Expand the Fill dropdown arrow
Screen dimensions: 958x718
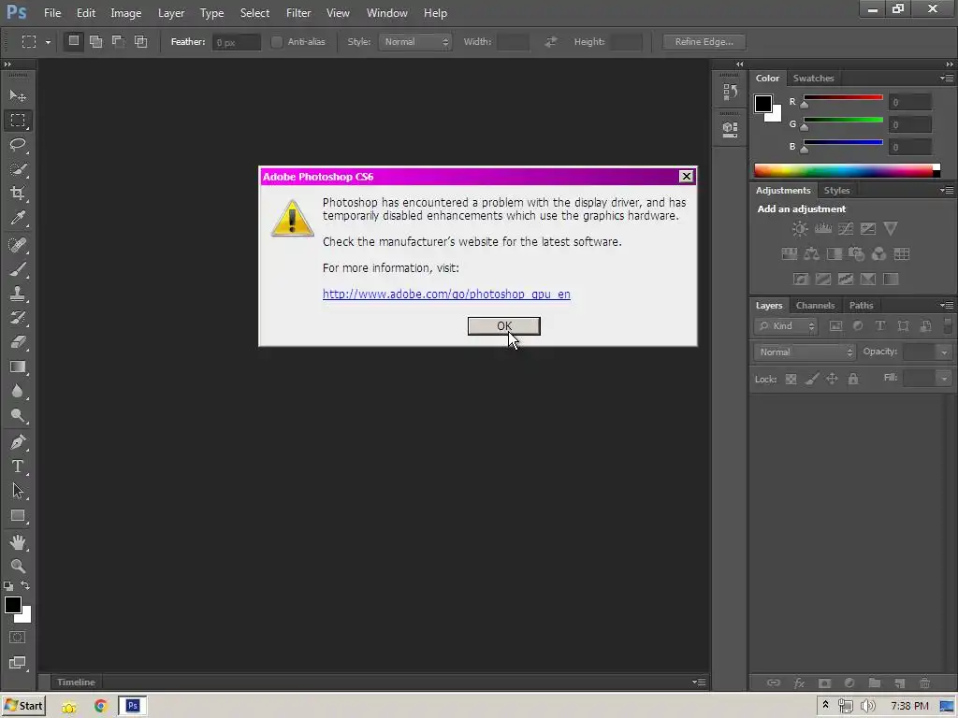[x=944, y=379]
